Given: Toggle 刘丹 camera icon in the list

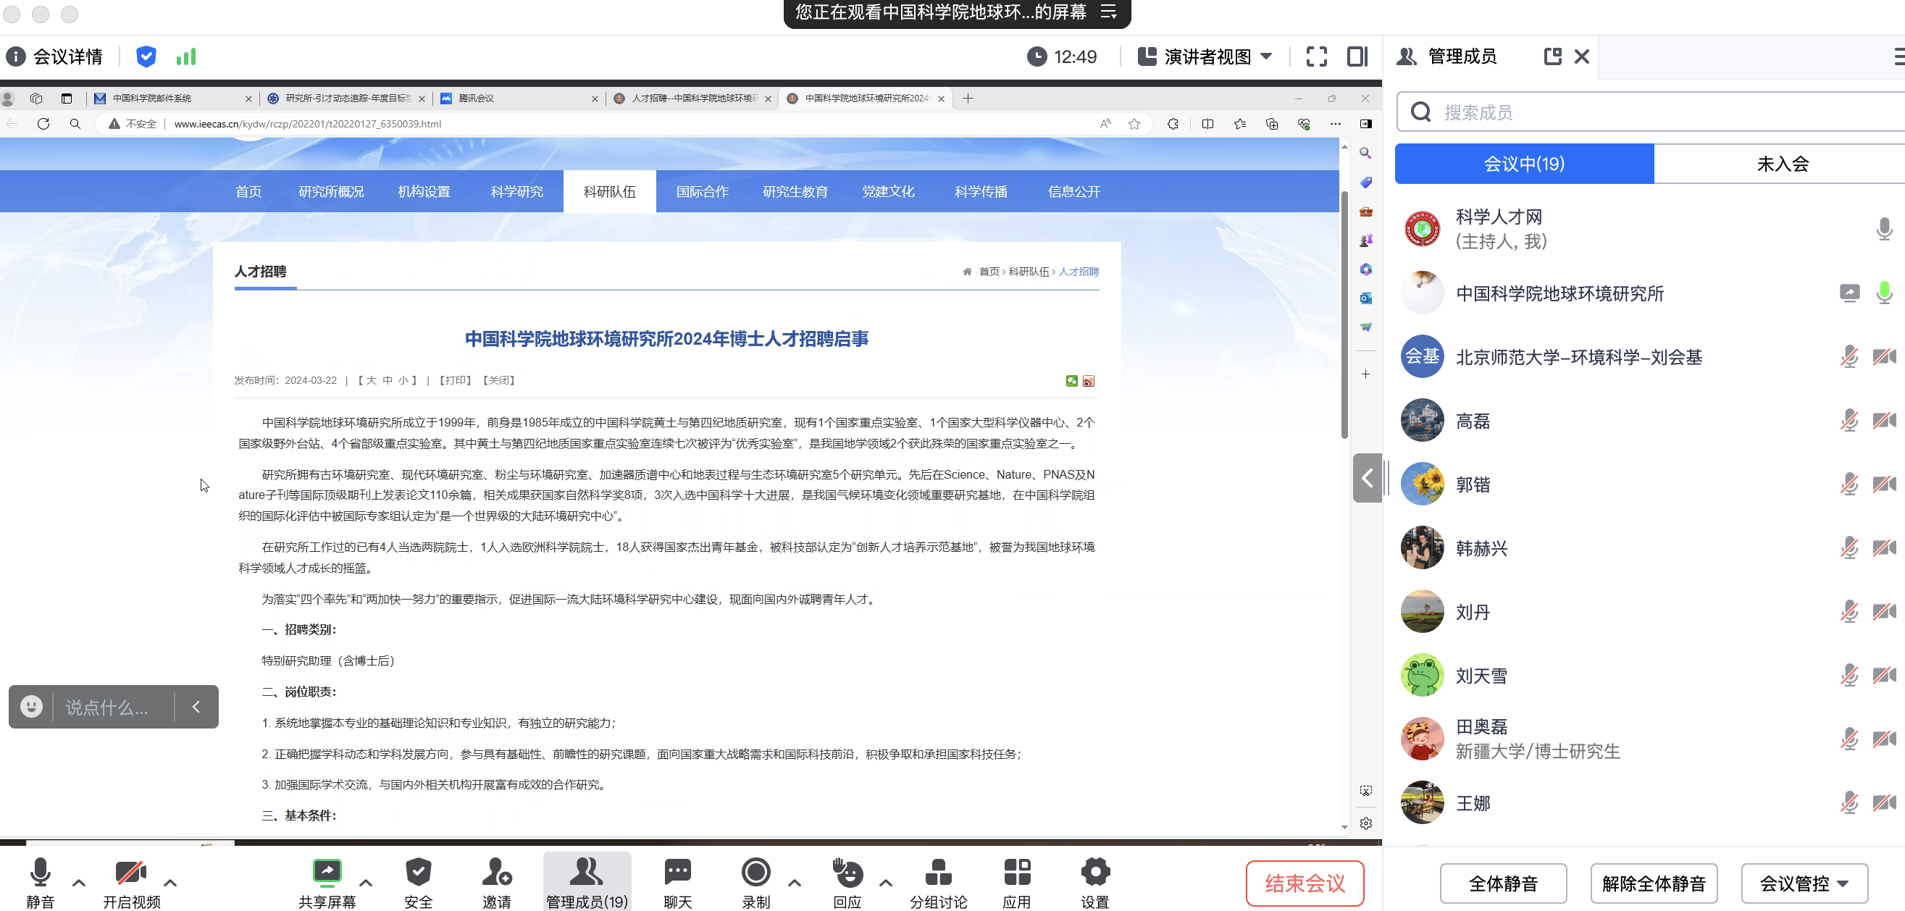Looking at the screenshot, I should point(1884,611).
